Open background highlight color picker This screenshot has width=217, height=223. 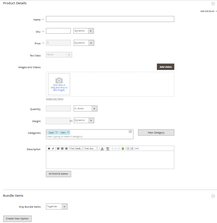(x=108, y=148)
